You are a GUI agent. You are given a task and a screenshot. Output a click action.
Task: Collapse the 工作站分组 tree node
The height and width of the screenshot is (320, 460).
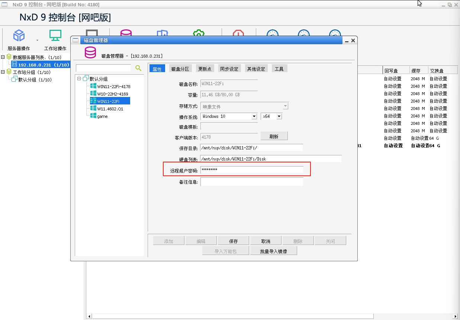pyautogui.click(x=3, y=72)
